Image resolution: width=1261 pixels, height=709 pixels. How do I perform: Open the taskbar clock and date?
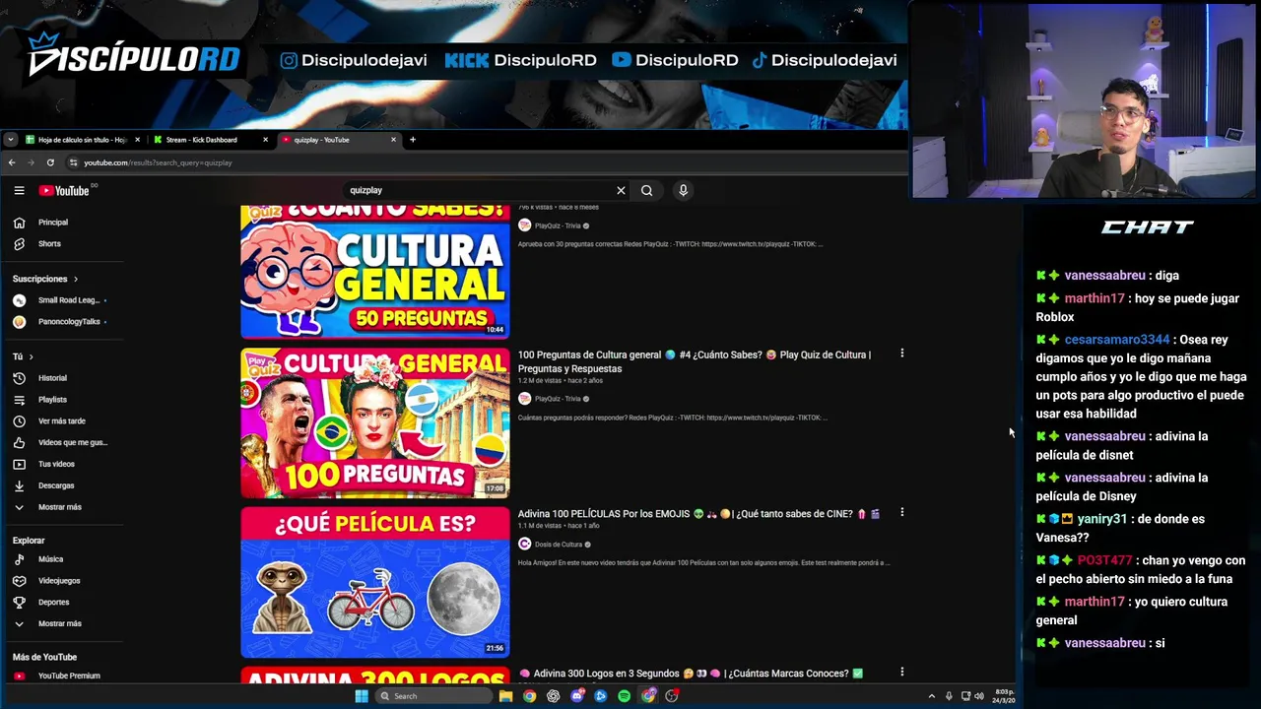pos(1004,696)
